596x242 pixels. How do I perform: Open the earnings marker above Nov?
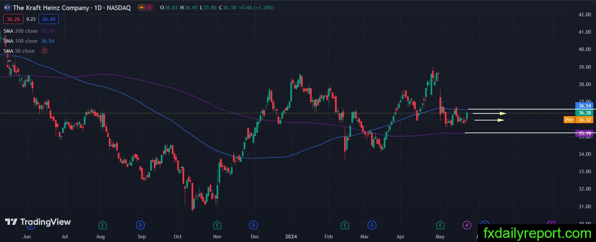point(217,225)
